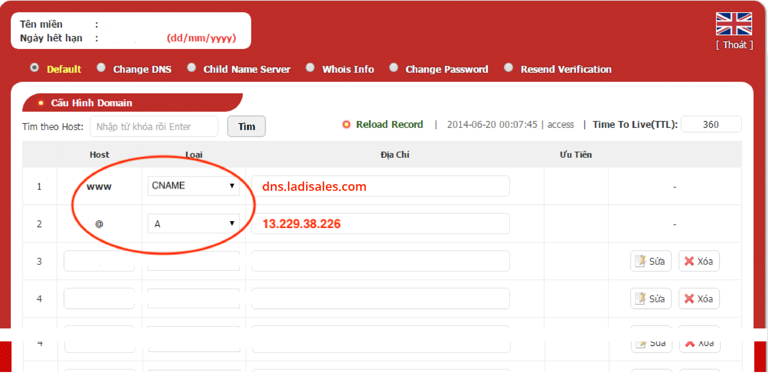768x385 pixels.
Task: Click the UK flag language icon
Action: tap(734, 24)
